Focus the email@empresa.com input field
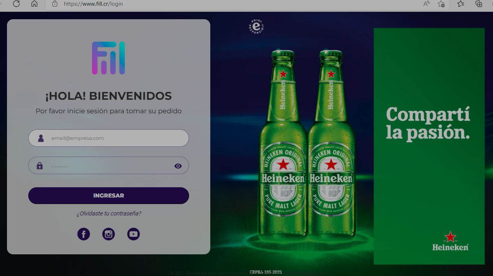 tap(108, 138)
